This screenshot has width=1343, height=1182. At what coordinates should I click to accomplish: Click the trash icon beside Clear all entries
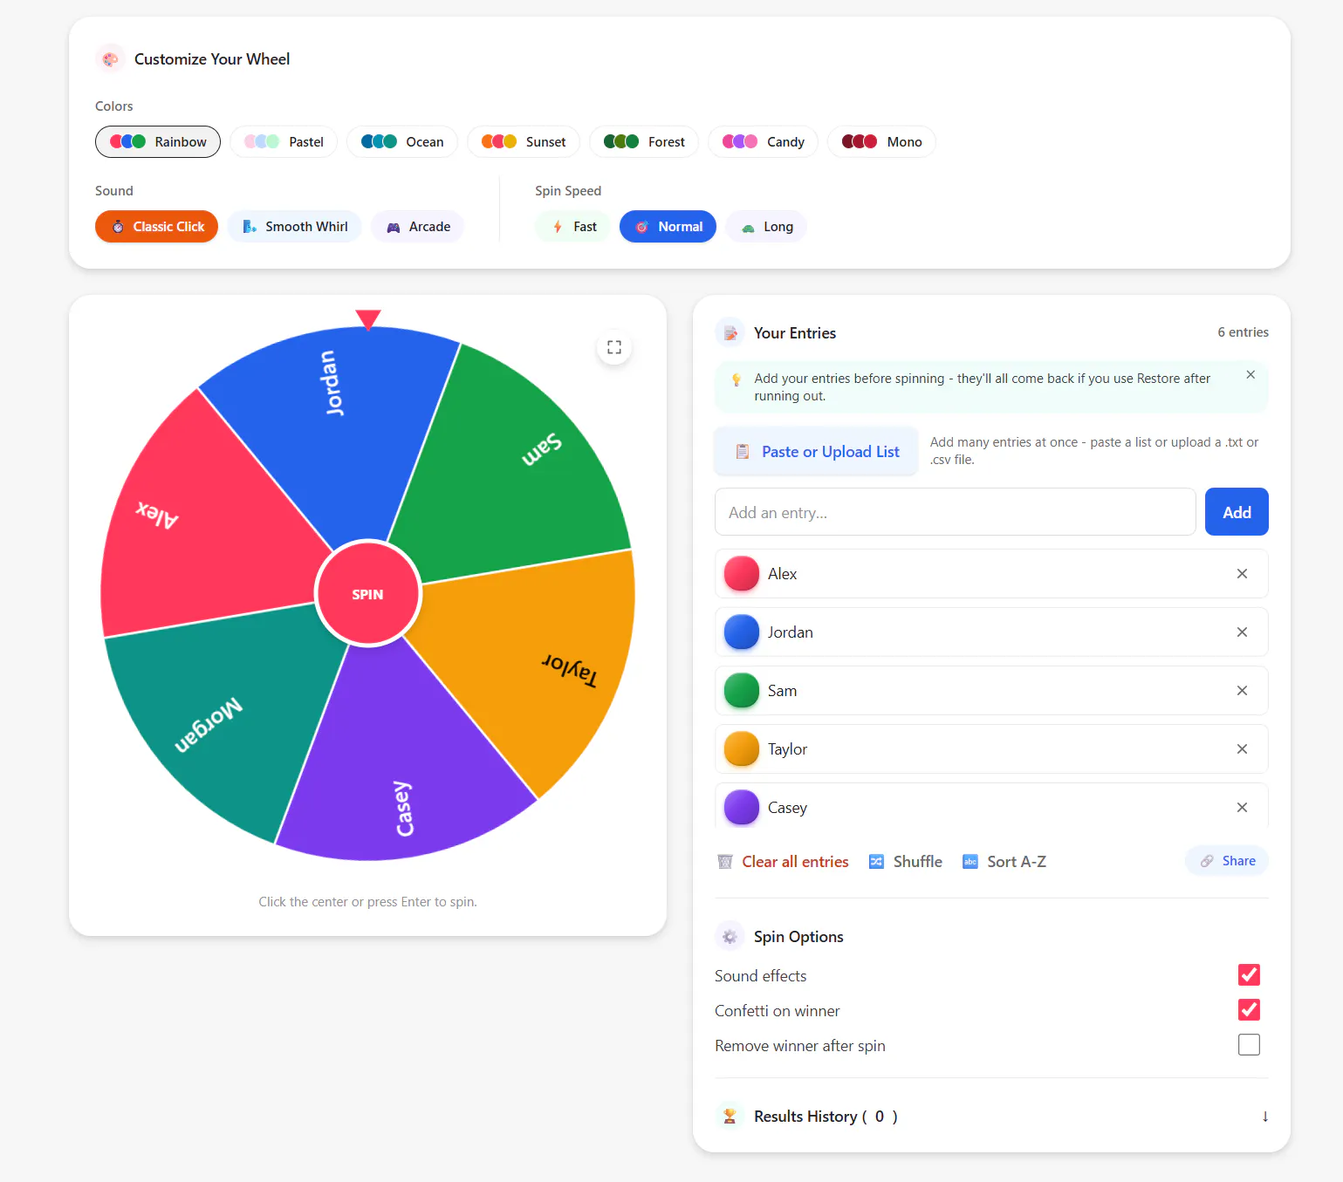click(x=725, y=862)
